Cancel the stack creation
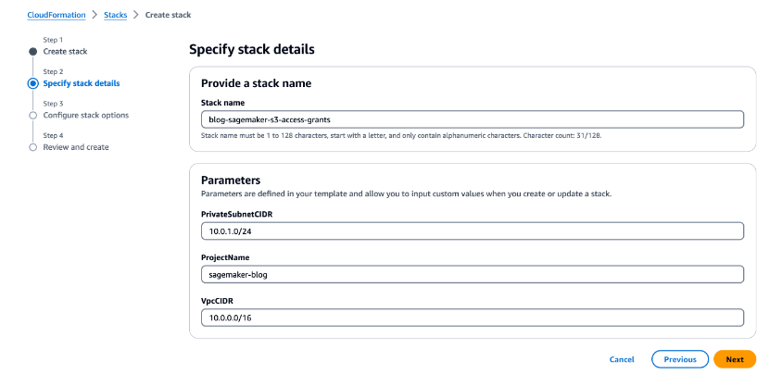This screenshot has height=374, width=782. click(x=622, y=359)
